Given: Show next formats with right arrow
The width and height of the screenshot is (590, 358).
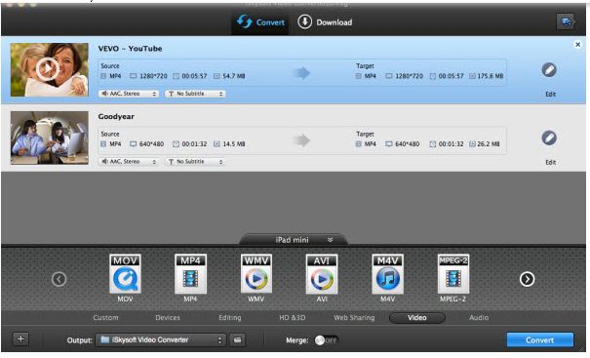Looking at the screenshot, I should pyautogui.click(x=527, y=279).
